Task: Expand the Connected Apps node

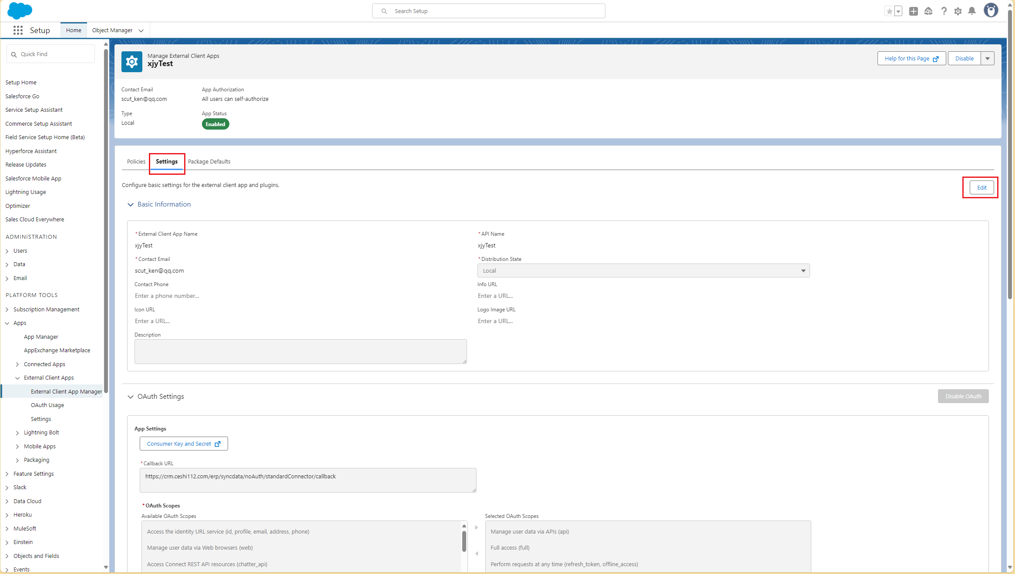Action: (x=17, y=364)
